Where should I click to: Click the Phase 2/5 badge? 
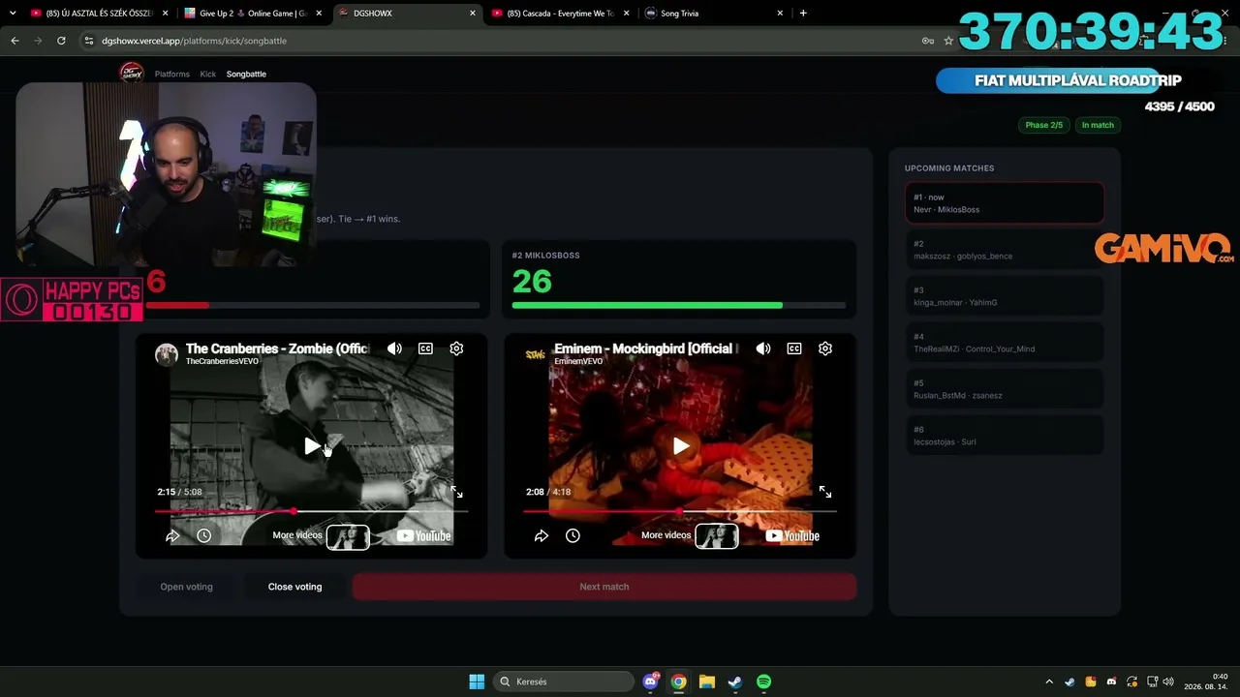1043,125
